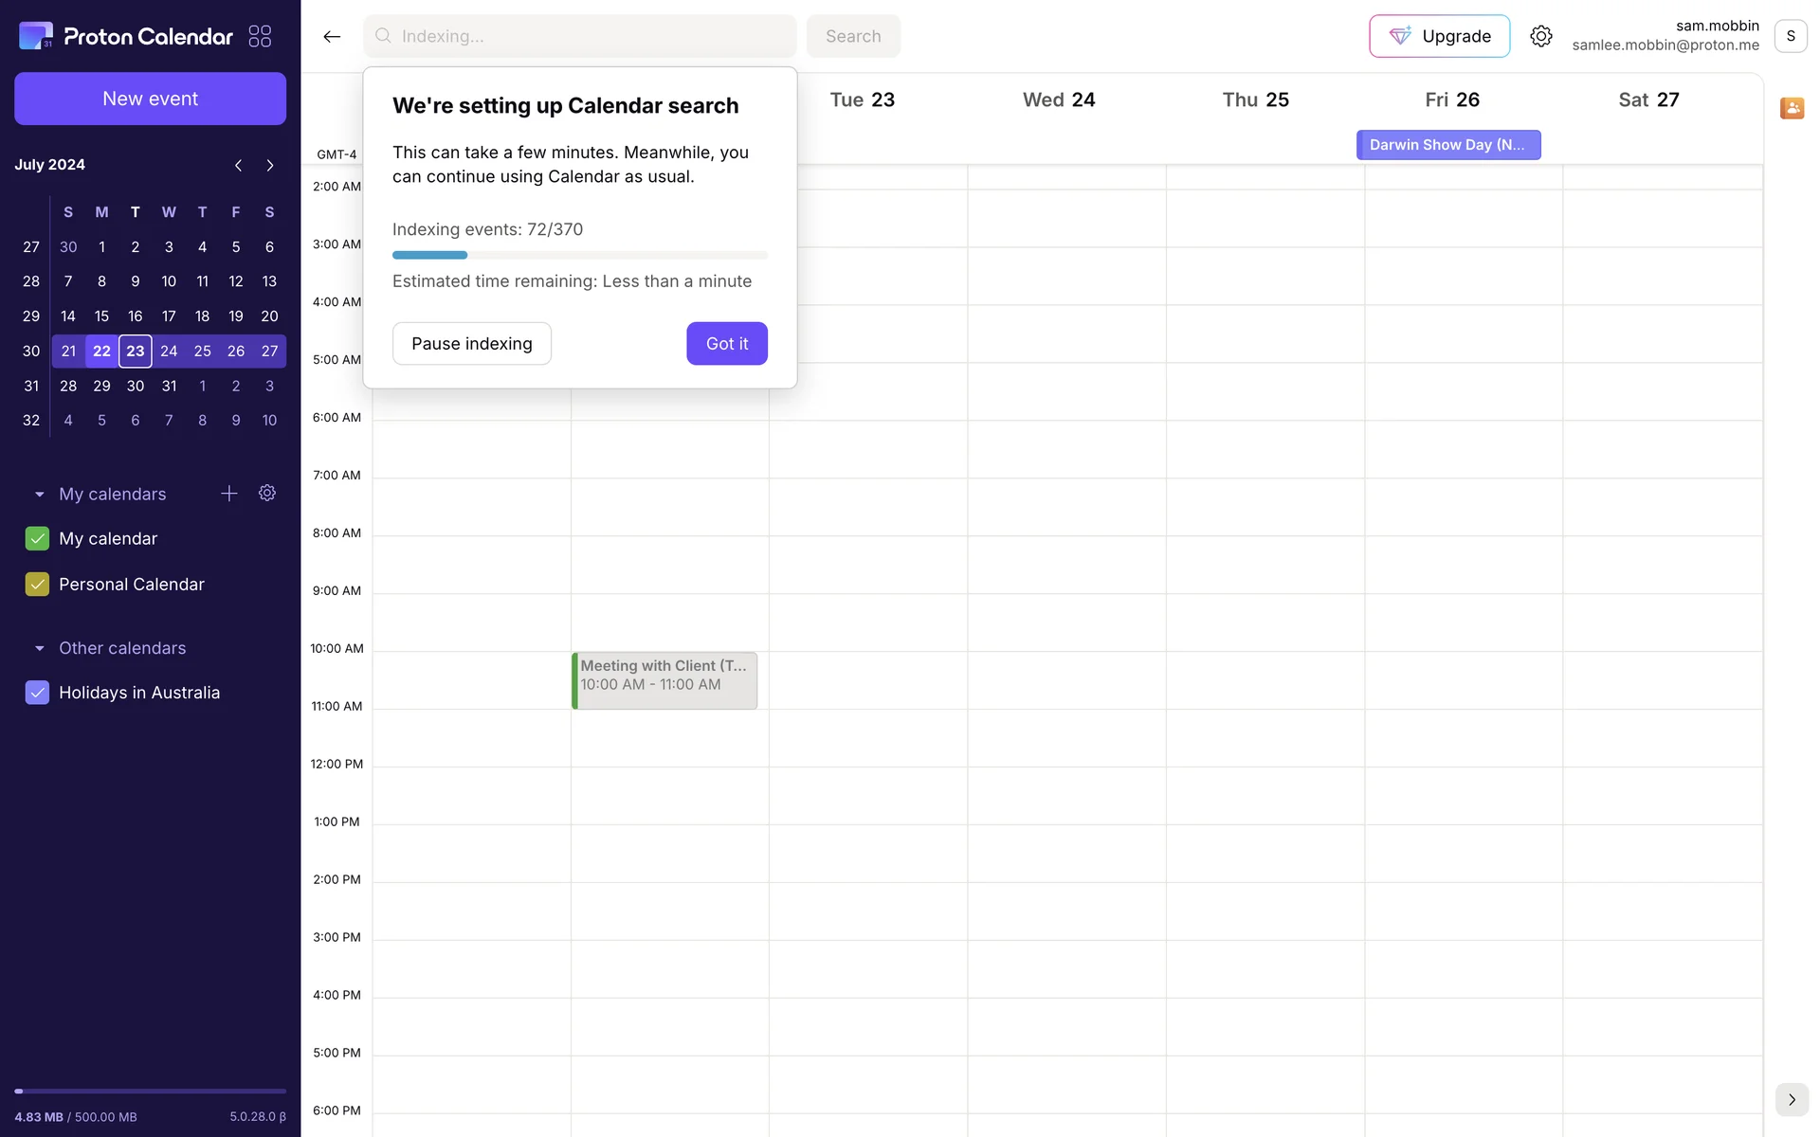Go to next month in mini calendar
Image resolution: width=1820 pixels, height=1137 pixels.
pyautogui.click(x=270, y=165)
